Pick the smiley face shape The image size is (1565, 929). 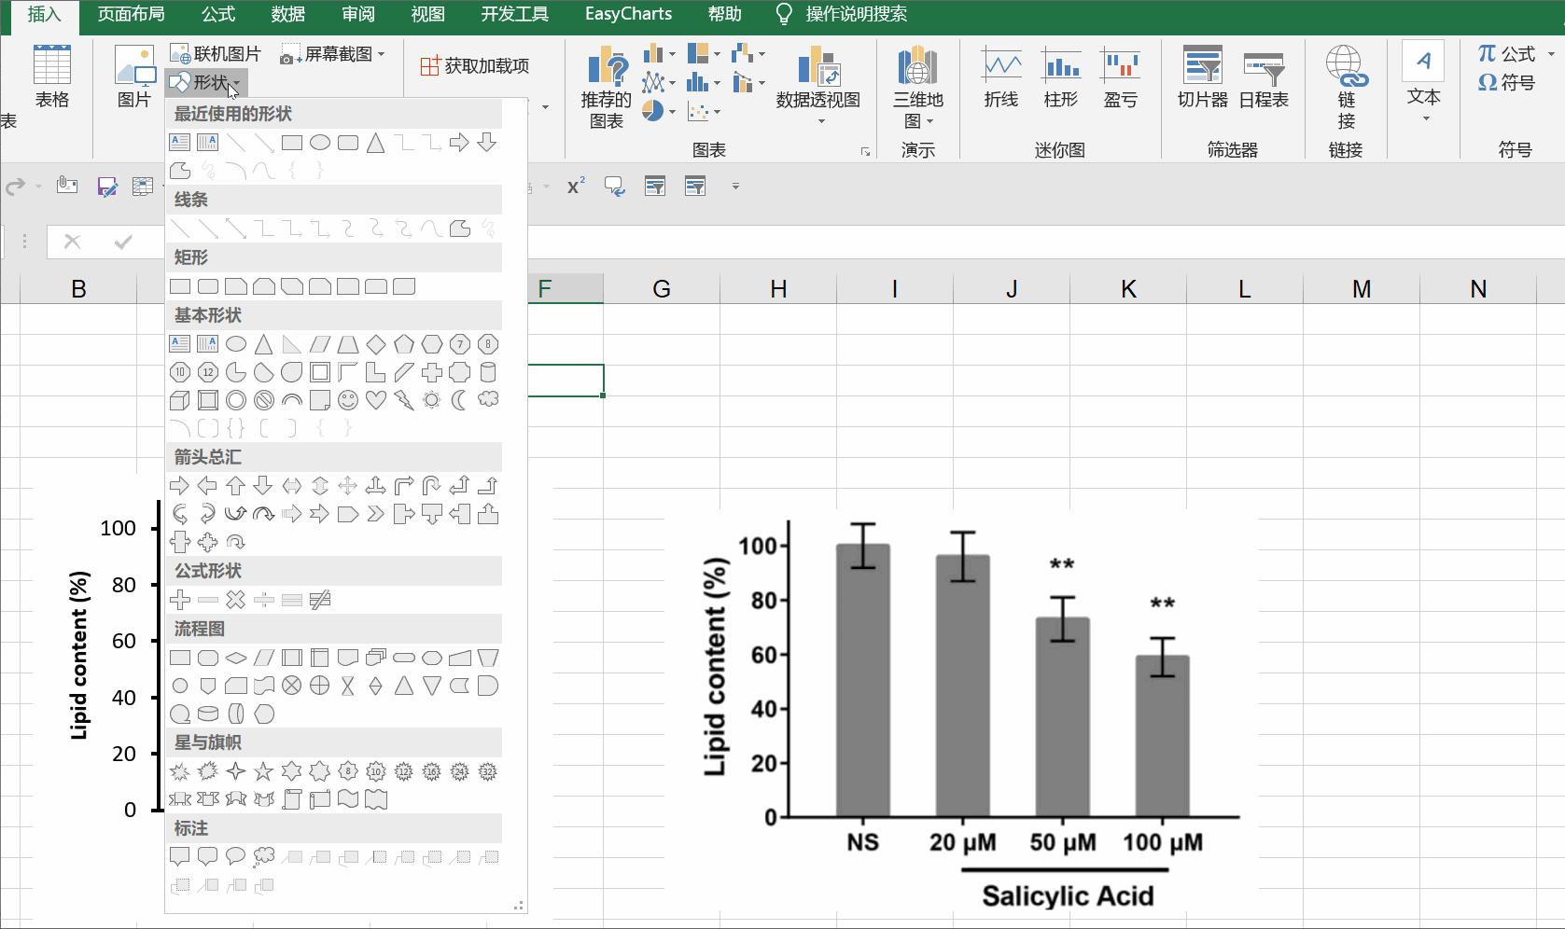pyautogui.click(x=348, y=400)
